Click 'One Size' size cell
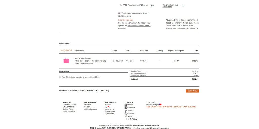The height and width of the screenshot is (129, 259). click(130, 61)
